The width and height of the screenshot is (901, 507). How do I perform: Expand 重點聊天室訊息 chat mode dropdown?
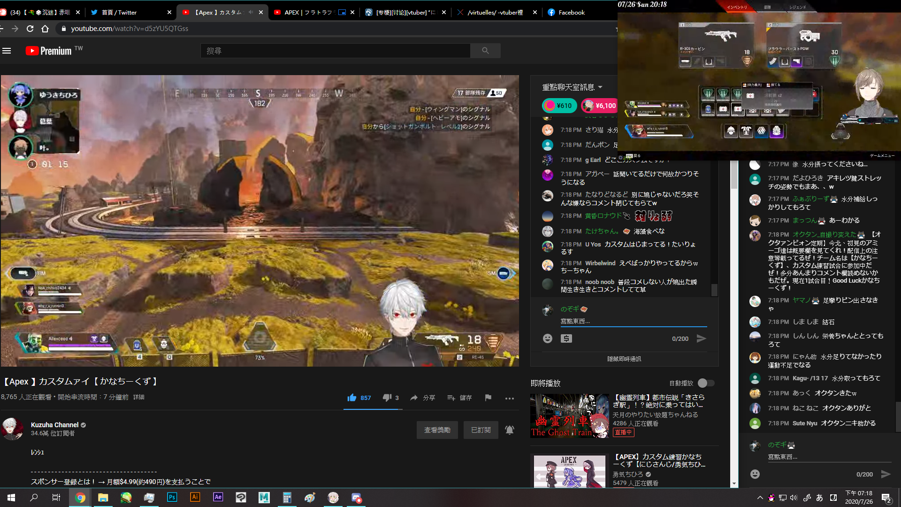point(572,87)
